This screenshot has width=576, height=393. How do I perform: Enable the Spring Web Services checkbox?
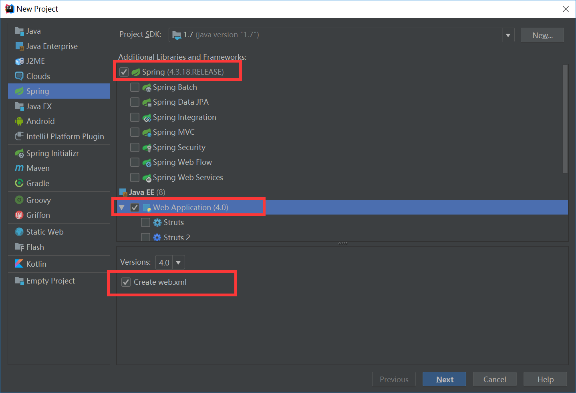[x=135, y=178]
